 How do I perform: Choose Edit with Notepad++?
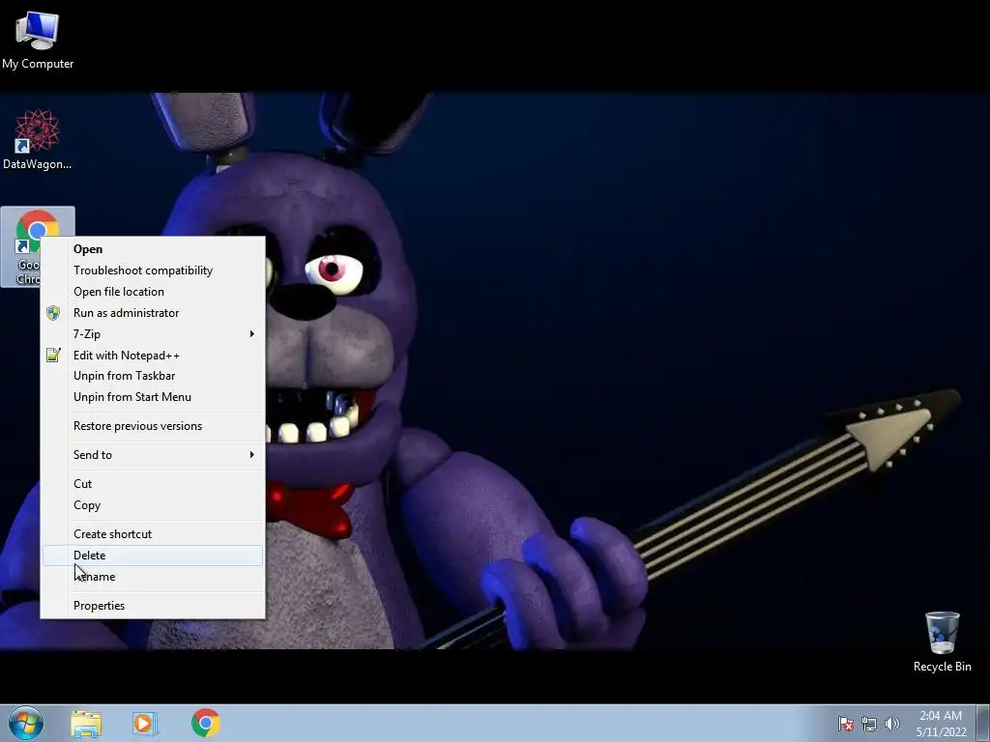click(153, 356)
